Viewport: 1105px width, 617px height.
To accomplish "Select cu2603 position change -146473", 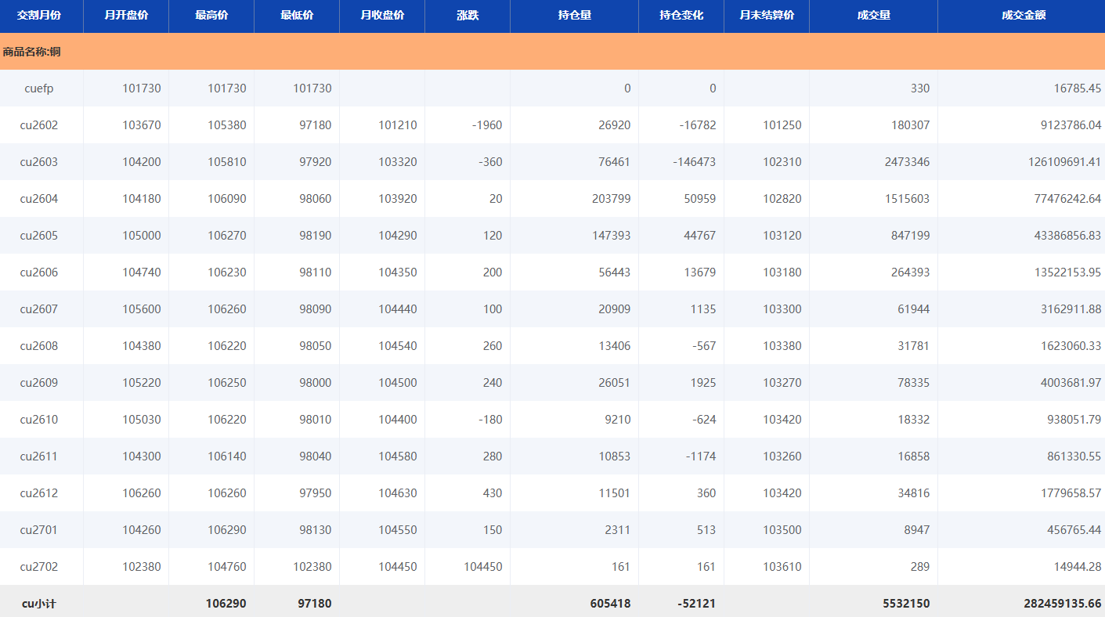I will pyautogui.click(x=694, y=162).
